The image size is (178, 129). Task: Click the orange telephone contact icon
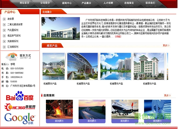click(12, 56)
